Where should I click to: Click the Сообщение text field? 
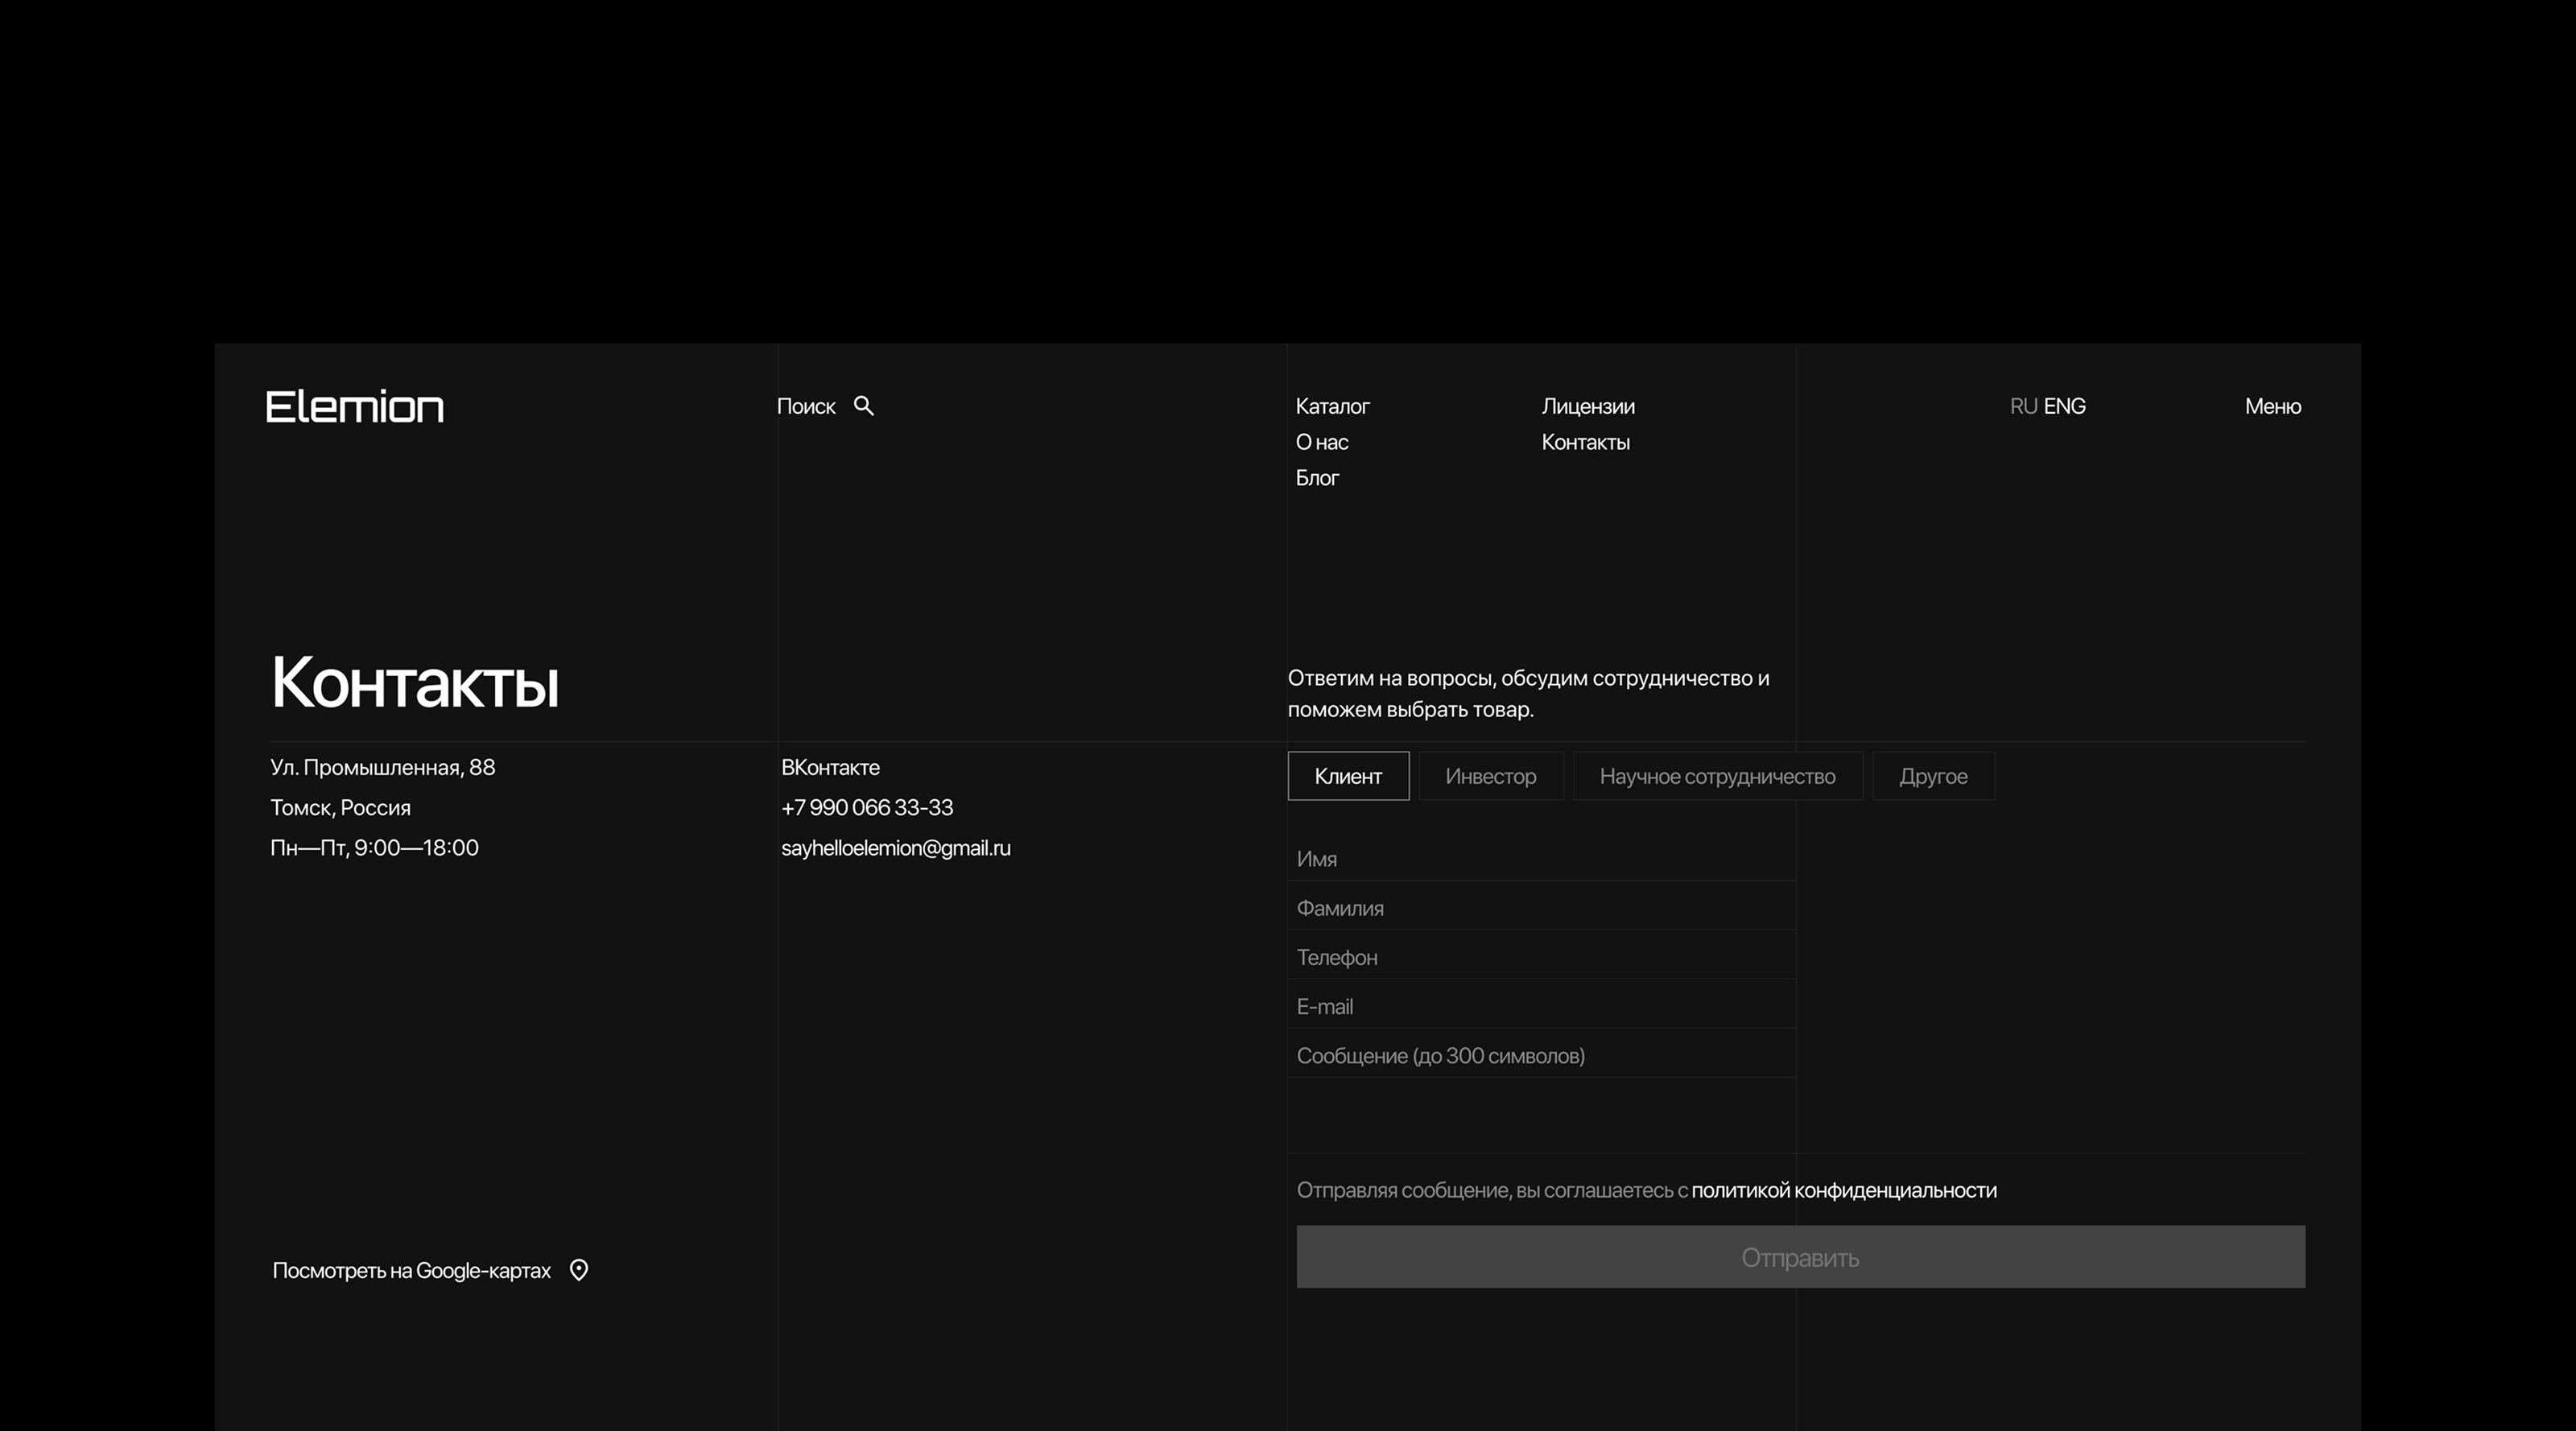(x=1540, y=1056)
